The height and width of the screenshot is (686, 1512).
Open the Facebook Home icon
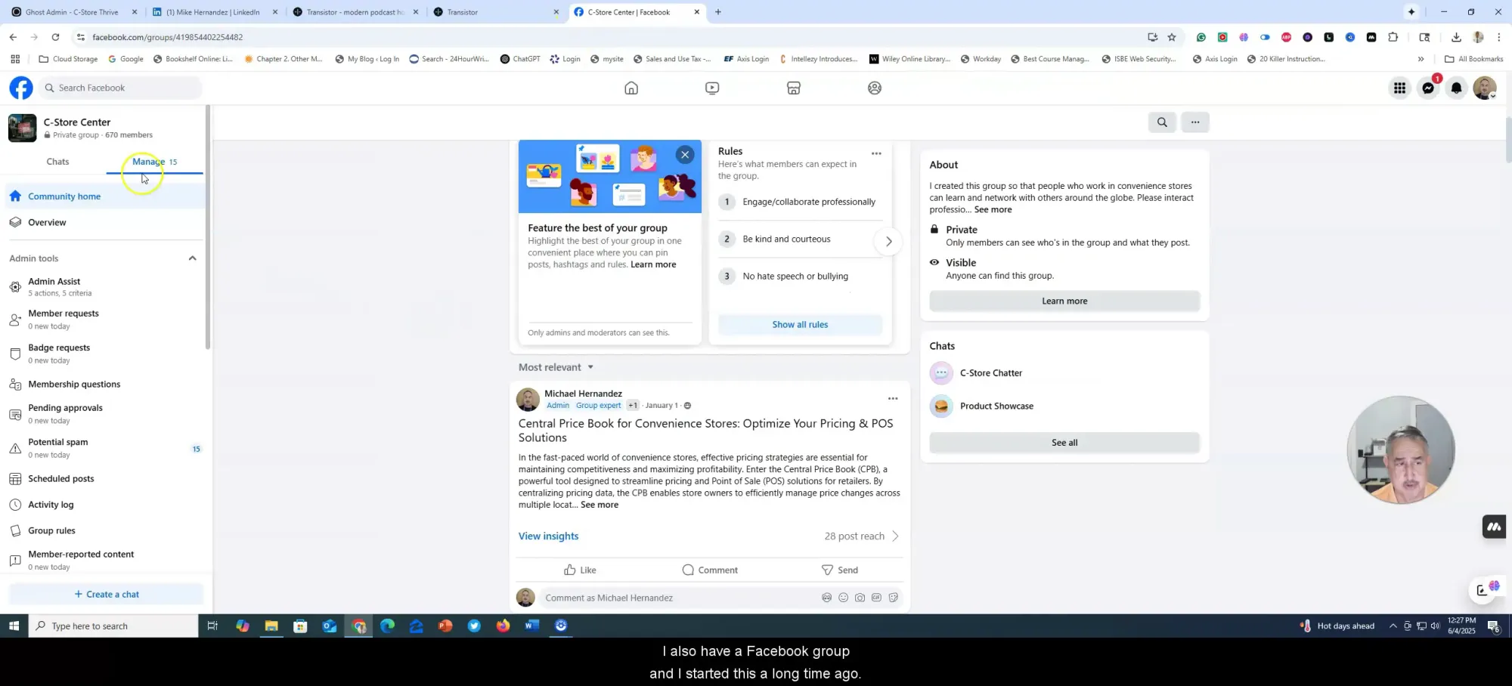point(631,88)
